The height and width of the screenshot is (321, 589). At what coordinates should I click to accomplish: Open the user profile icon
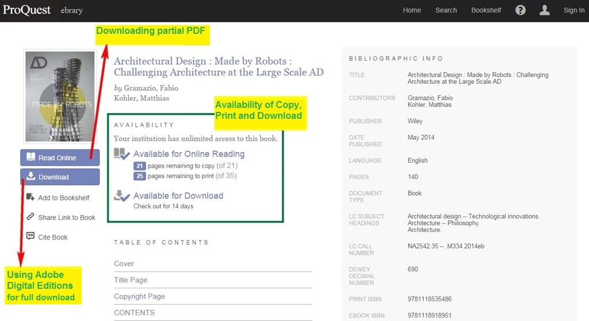click(x=544, y=10)
